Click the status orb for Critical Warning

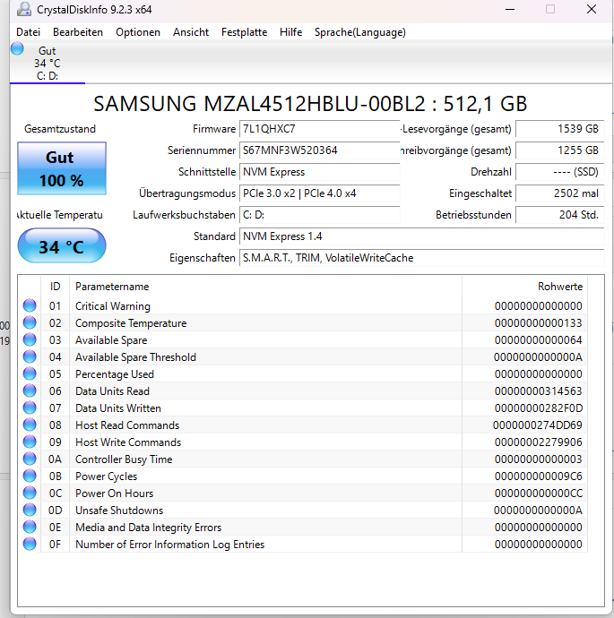pyautogui.click(x=30, y=305)
